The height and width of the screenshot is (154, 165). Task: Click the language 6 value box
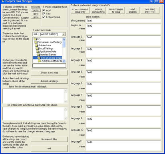123,87
